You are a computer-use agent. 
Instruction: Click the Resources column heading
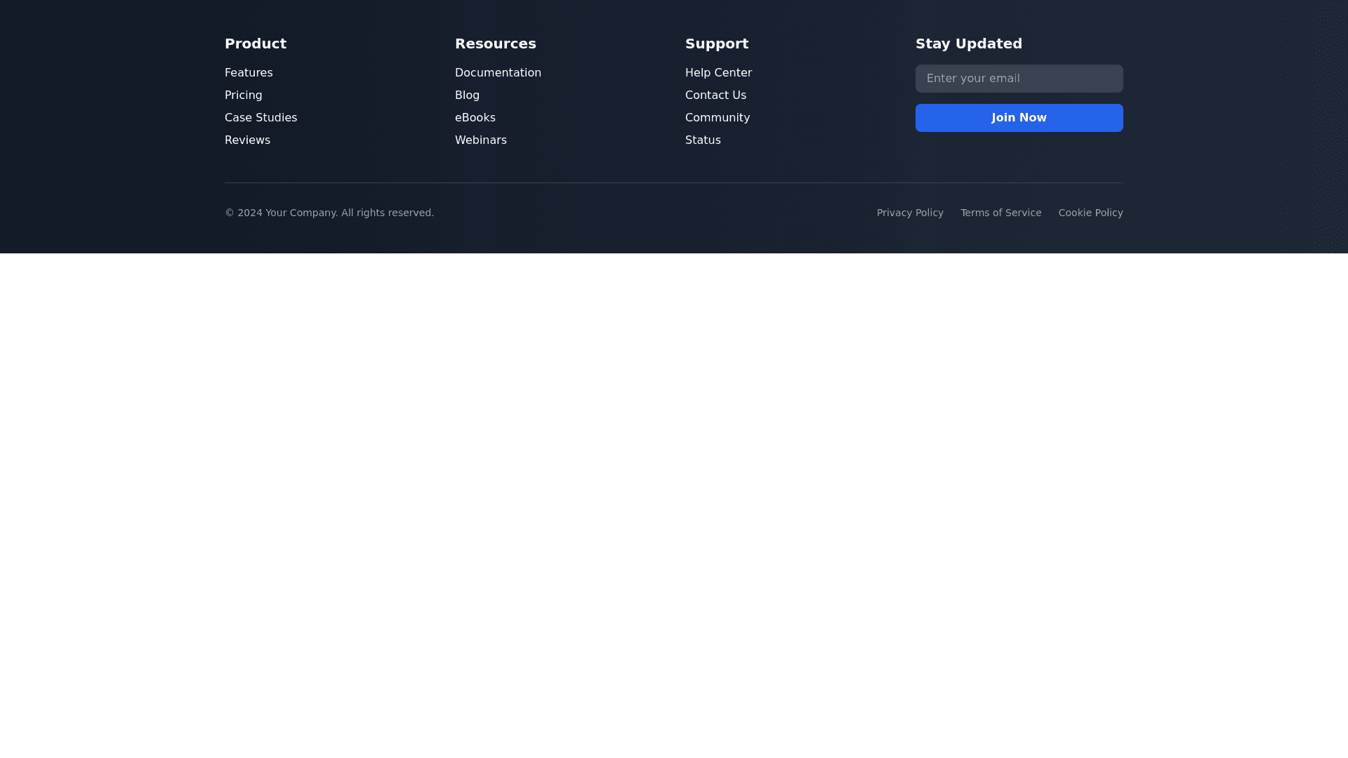coord(495,44)
